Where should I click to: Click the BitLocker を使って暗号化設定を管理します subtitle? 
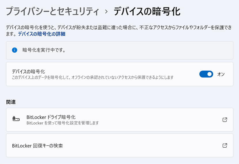[62, 123]
